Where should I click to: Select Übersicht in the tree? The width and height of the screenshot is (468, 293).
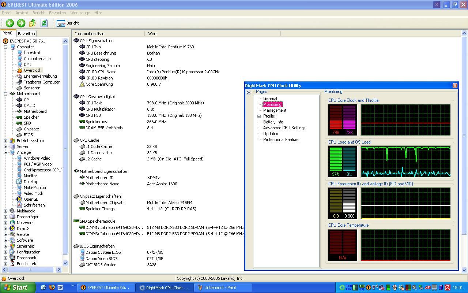(32, 53)
